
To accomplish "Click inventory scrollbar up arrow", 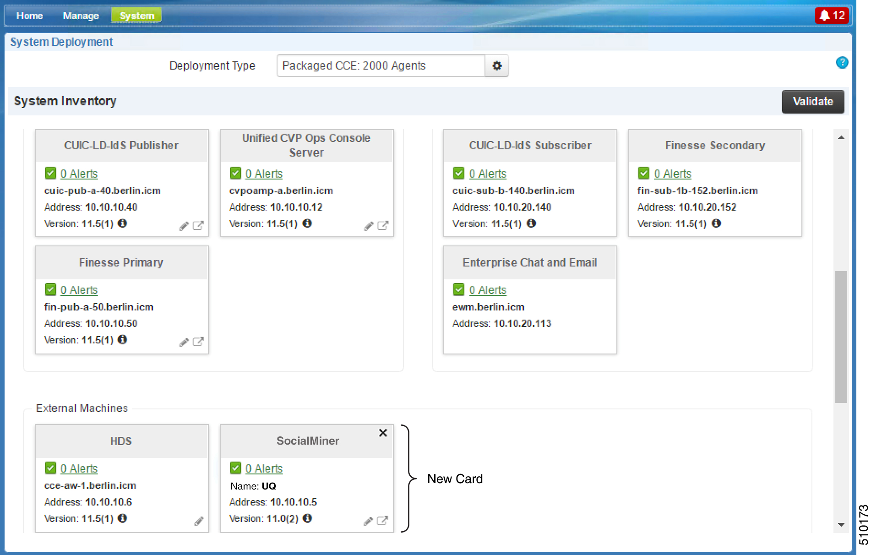I will (x=841, y=137).
